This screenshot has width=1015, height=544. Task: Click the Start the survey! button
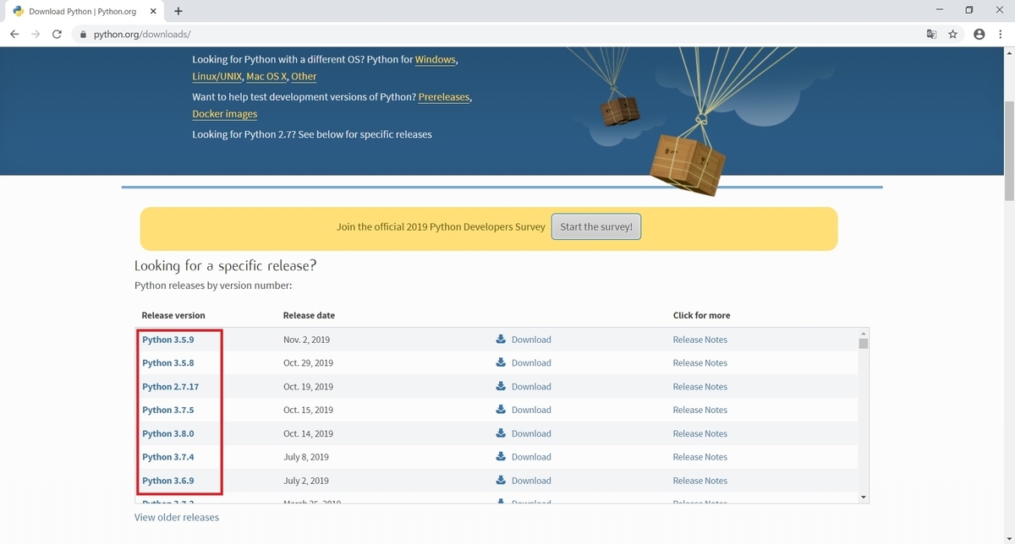point(596,226)
